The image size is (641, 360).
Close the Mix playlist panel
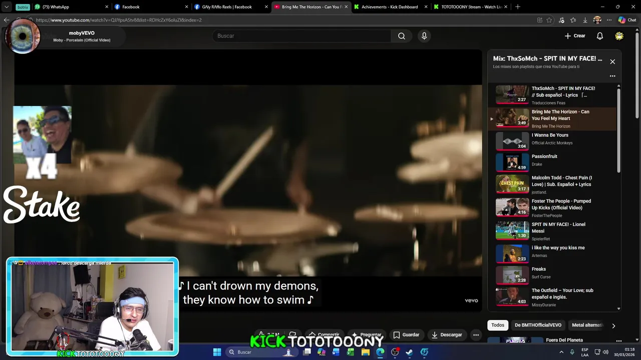[x=612, y=61]
